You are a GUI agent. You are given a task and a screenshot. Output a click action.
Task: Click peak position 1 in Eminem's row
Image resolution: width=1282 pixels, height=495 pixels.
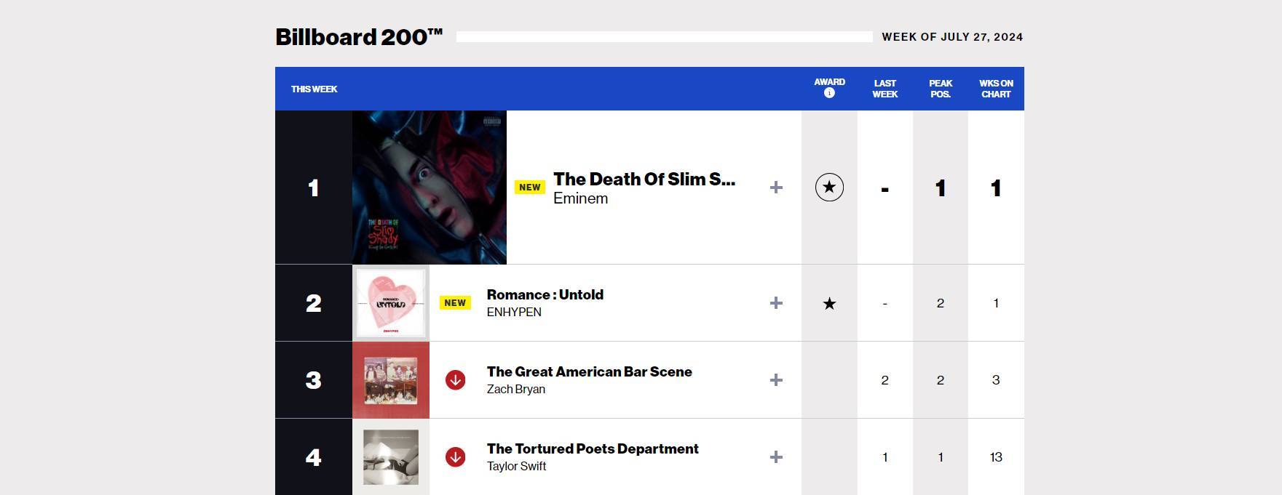(941, 188)
